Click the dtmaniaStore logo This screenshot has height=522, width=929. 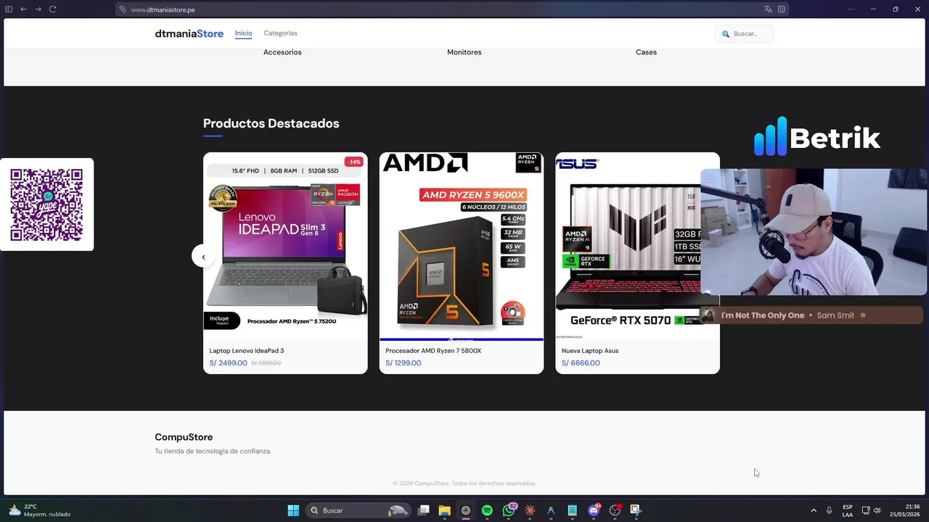pos(189,33)
